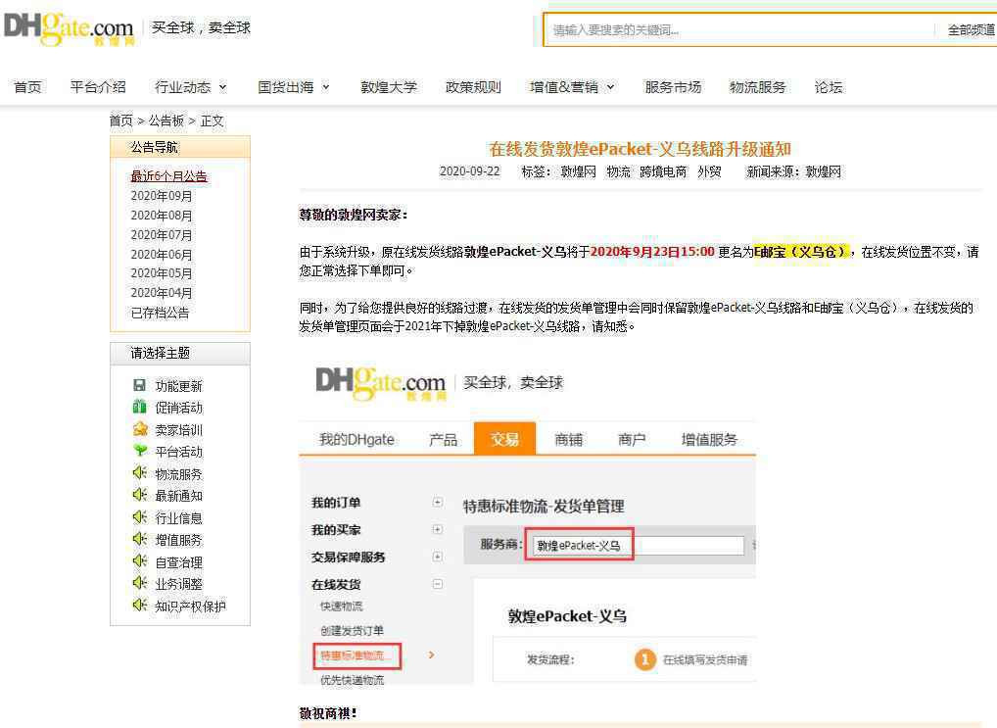Open 政策规则 navigation item

point(473,87)
